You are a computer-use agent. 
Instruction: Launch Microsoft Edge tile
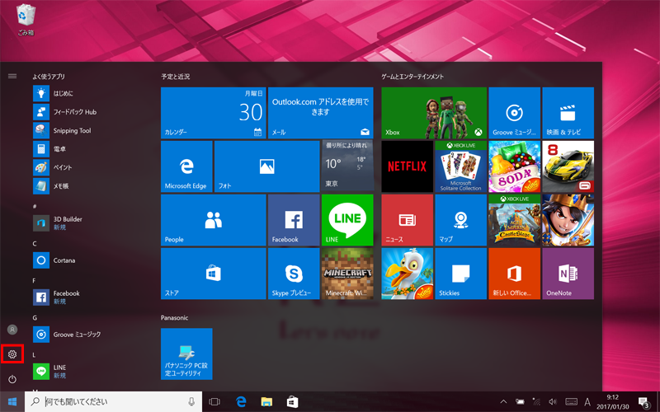click(186, 166)
